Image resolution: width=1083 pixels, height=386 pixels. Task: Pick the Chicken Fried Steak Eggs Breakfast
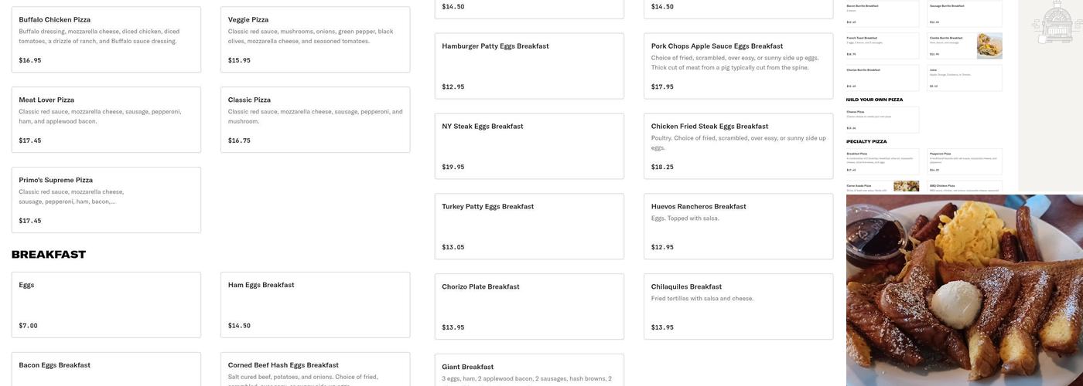[x=738, y=146]
